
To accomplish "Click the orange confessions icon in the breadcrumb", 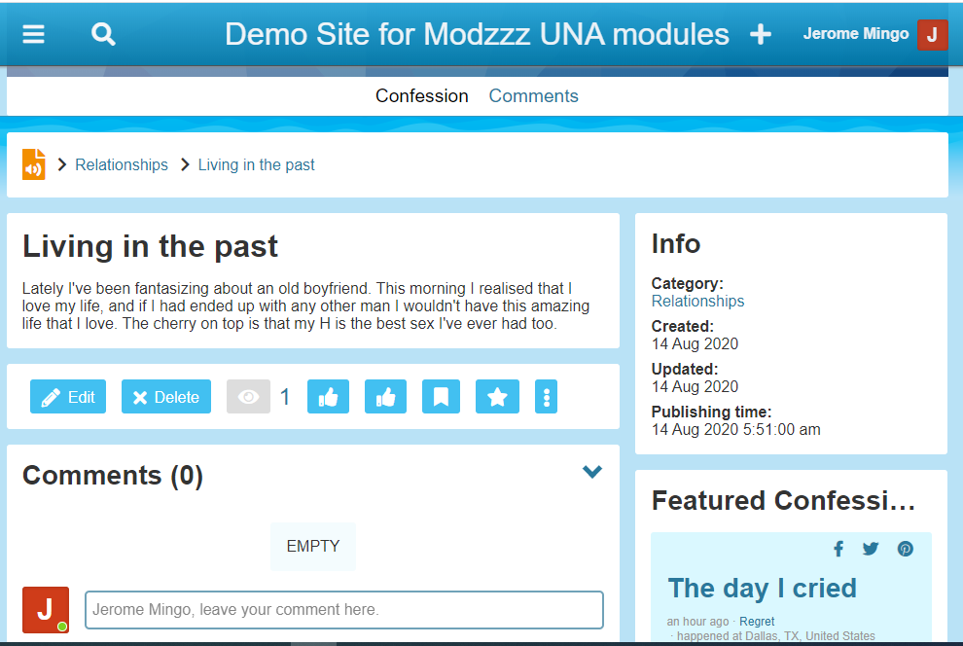I will click(34, 164).
